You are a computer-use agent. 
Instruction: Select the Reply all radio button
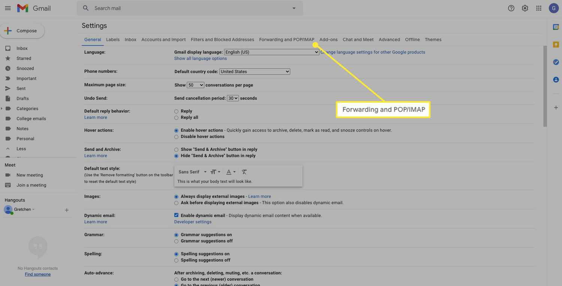pyautogui.click(x=176, y=118)
